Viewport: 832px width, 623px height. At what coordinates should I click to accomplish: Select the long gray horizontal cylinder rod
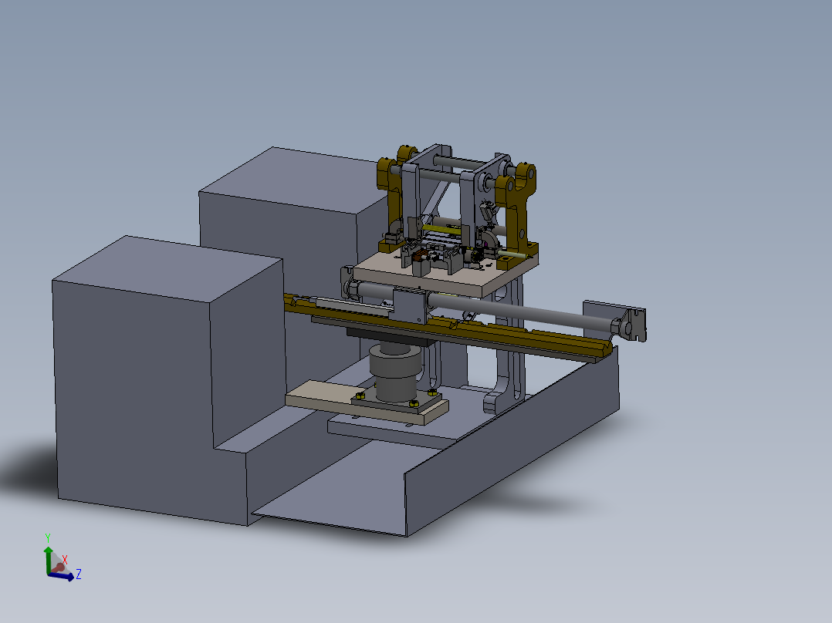point(520,310)
